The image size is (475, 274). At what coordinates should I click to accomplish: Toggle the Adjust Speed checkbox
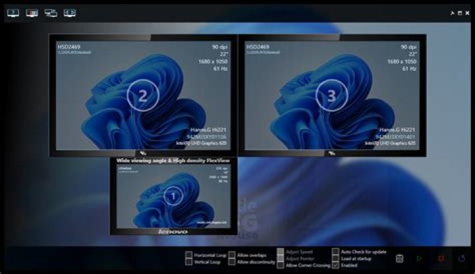coord(280,252)
